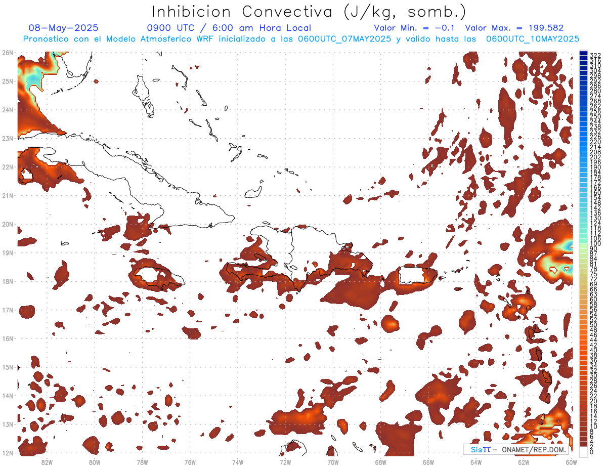Click the 74W longitude label

pyautogui.click(x=238, y=462)
